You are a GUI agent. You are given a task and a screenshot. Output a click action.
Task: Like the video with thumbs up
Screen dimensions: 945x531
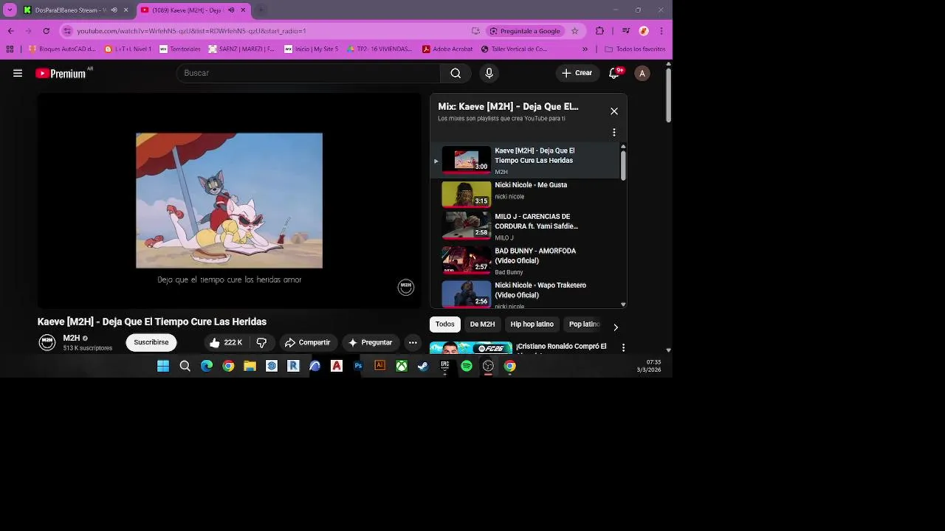click(225, 342)
